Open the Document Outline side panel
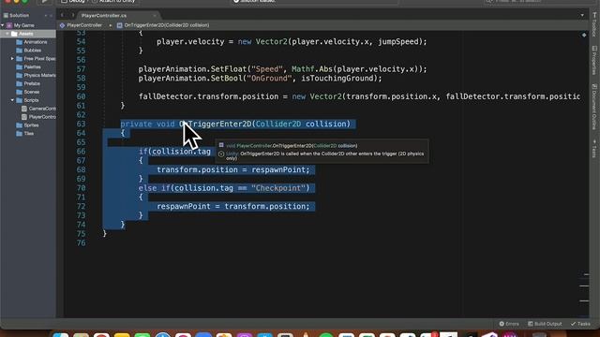Image resolution: width=600 pixels, height=337 pixels. click(x=594, y=107)
